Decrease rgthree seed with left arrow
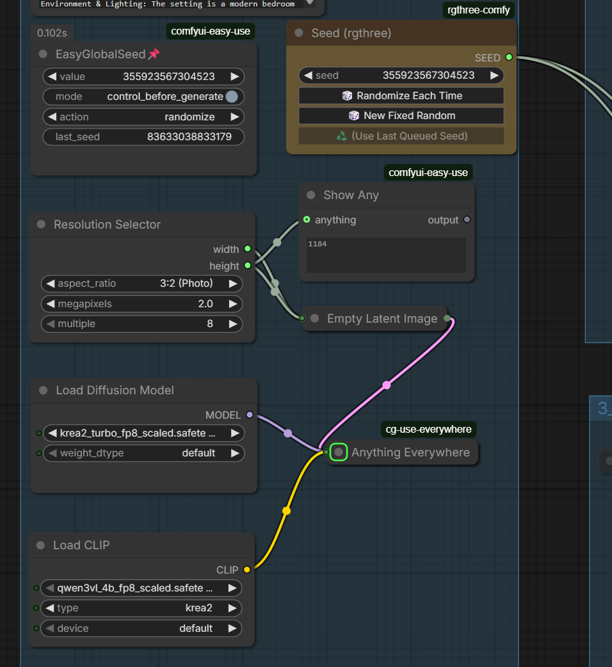612x667 pixels. [309, 76]
